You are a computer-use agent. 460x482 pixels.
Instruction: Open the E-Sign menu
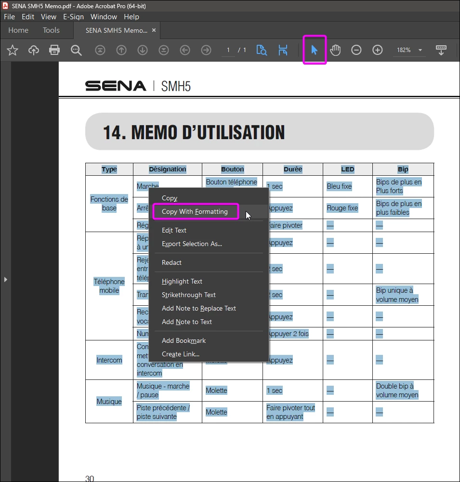pyautogui.click(x=74, y=16)
